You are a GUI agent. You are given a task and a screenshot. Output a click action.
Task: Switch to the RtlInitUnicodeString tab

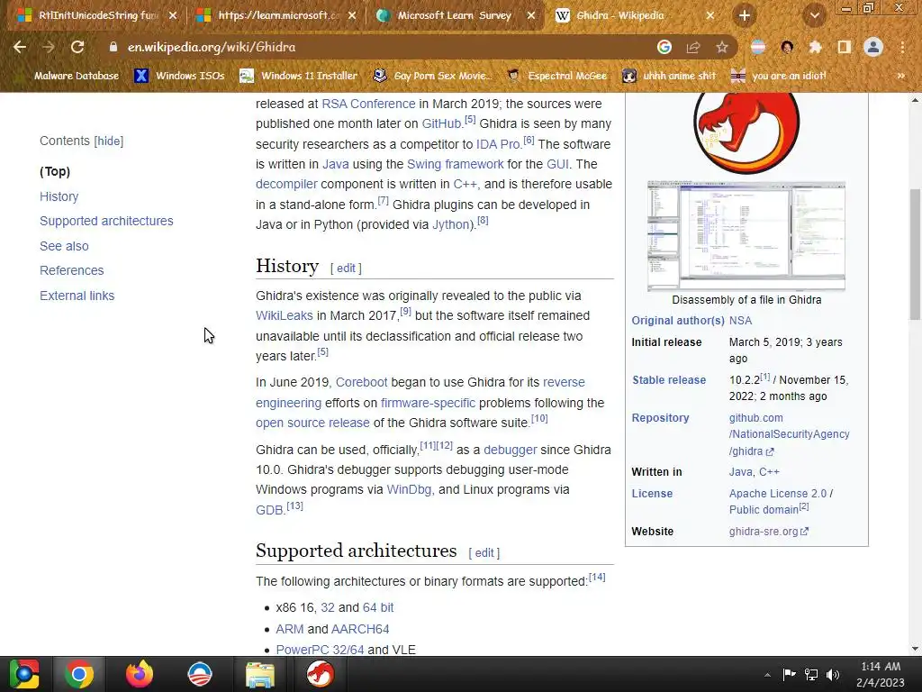click(x=98, y=15)
